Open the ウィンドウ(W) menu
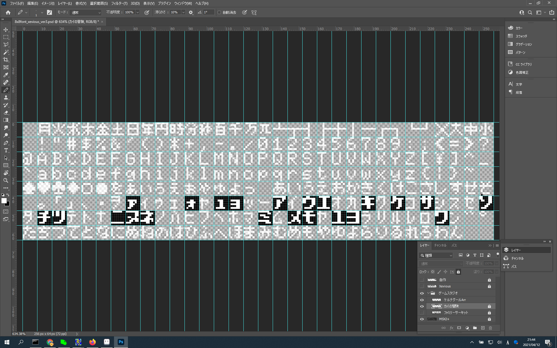Screen dimensions: 557x348 point(183,3)
